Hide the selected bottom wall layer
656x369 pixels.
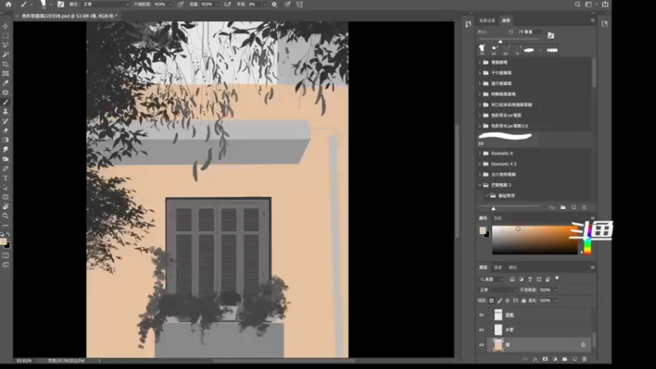[481, 345]
